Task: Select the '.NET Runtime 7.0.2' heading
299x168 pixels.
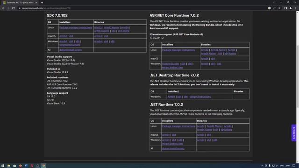Action: (166, 105)
